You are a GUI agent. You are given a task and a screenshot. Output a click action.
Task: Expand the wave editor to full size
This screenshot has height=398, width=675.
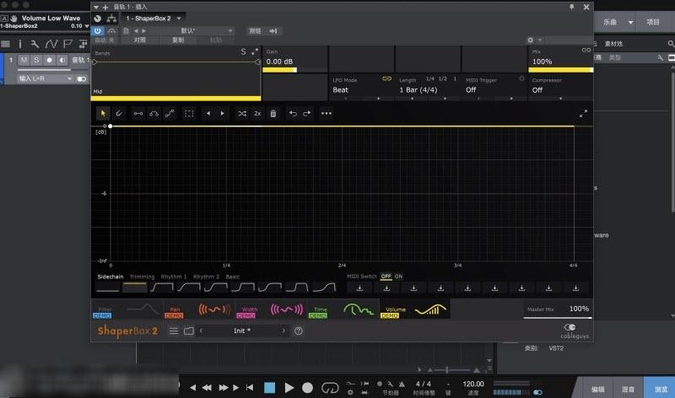point(583,114)
